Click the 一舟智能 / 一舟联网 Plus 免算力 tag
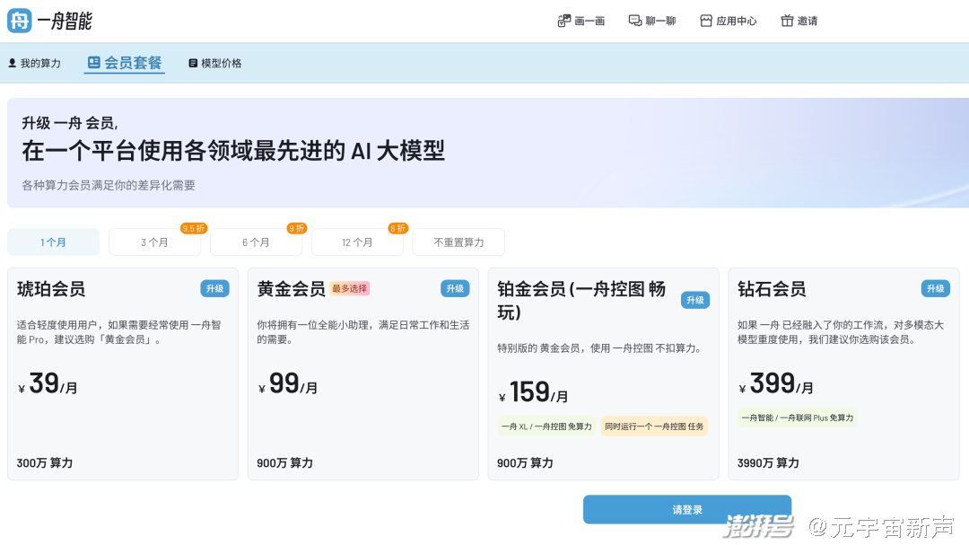This screenshot has height=545, width=969. [x=798, y=418]
